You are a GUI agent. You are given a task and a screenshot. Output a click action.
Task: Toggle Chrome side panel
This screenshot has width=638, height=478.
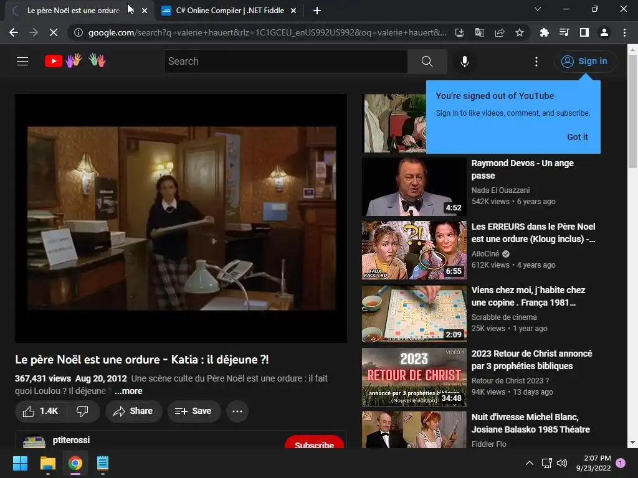584,32
